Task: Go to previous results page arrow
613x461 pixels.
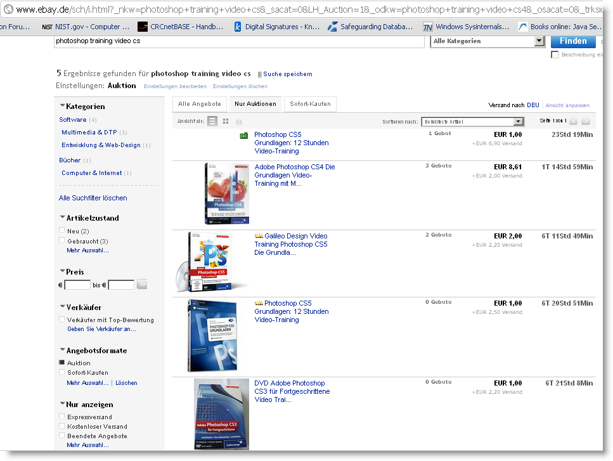Action: coord(574,121)
